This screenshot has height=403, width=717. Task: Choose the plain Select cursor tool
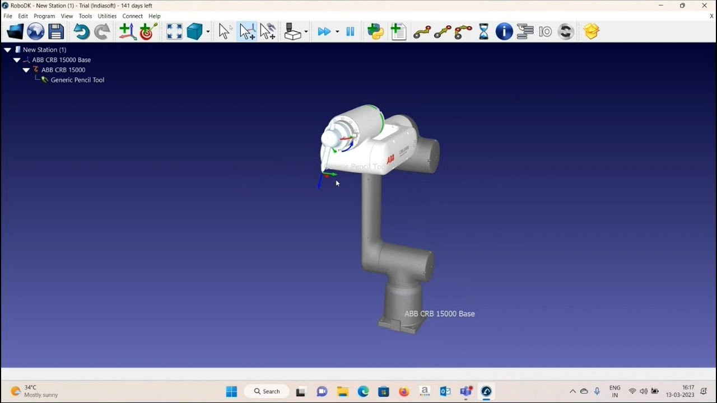pyautogui.click(x=225, y=31)
